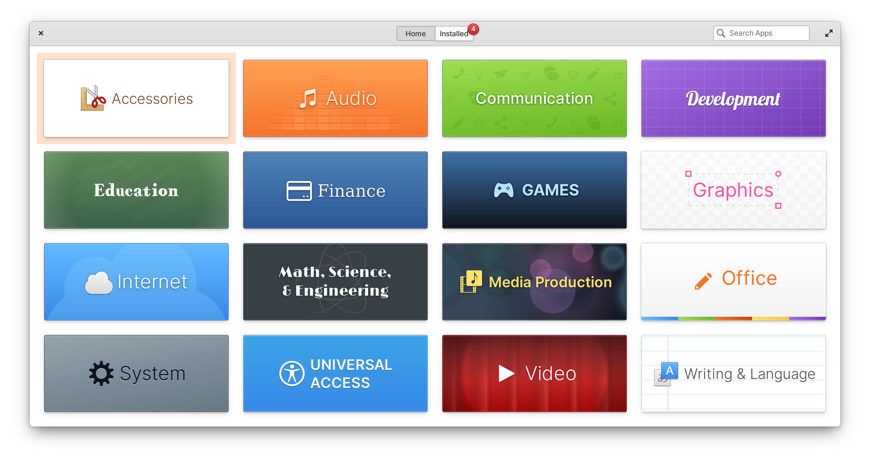Click the magnifier search icon
This screenshot has height=464, width=870.
point(721,33)
